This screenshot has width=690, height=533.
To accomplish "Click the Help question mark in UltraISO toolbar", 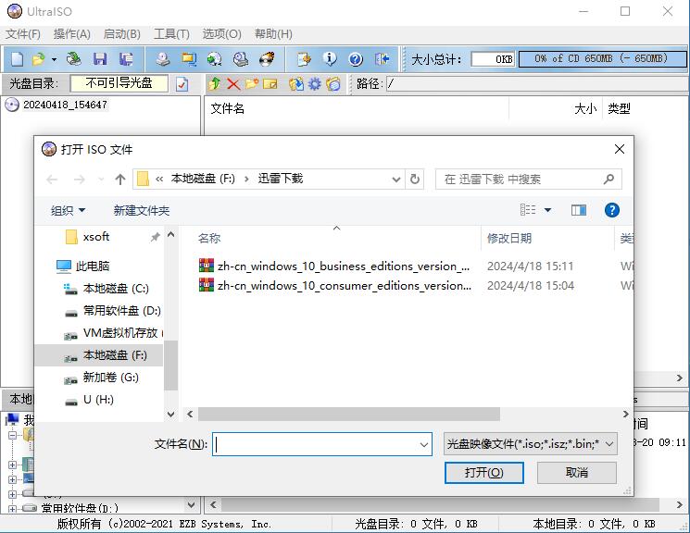I will pos(356,59).
